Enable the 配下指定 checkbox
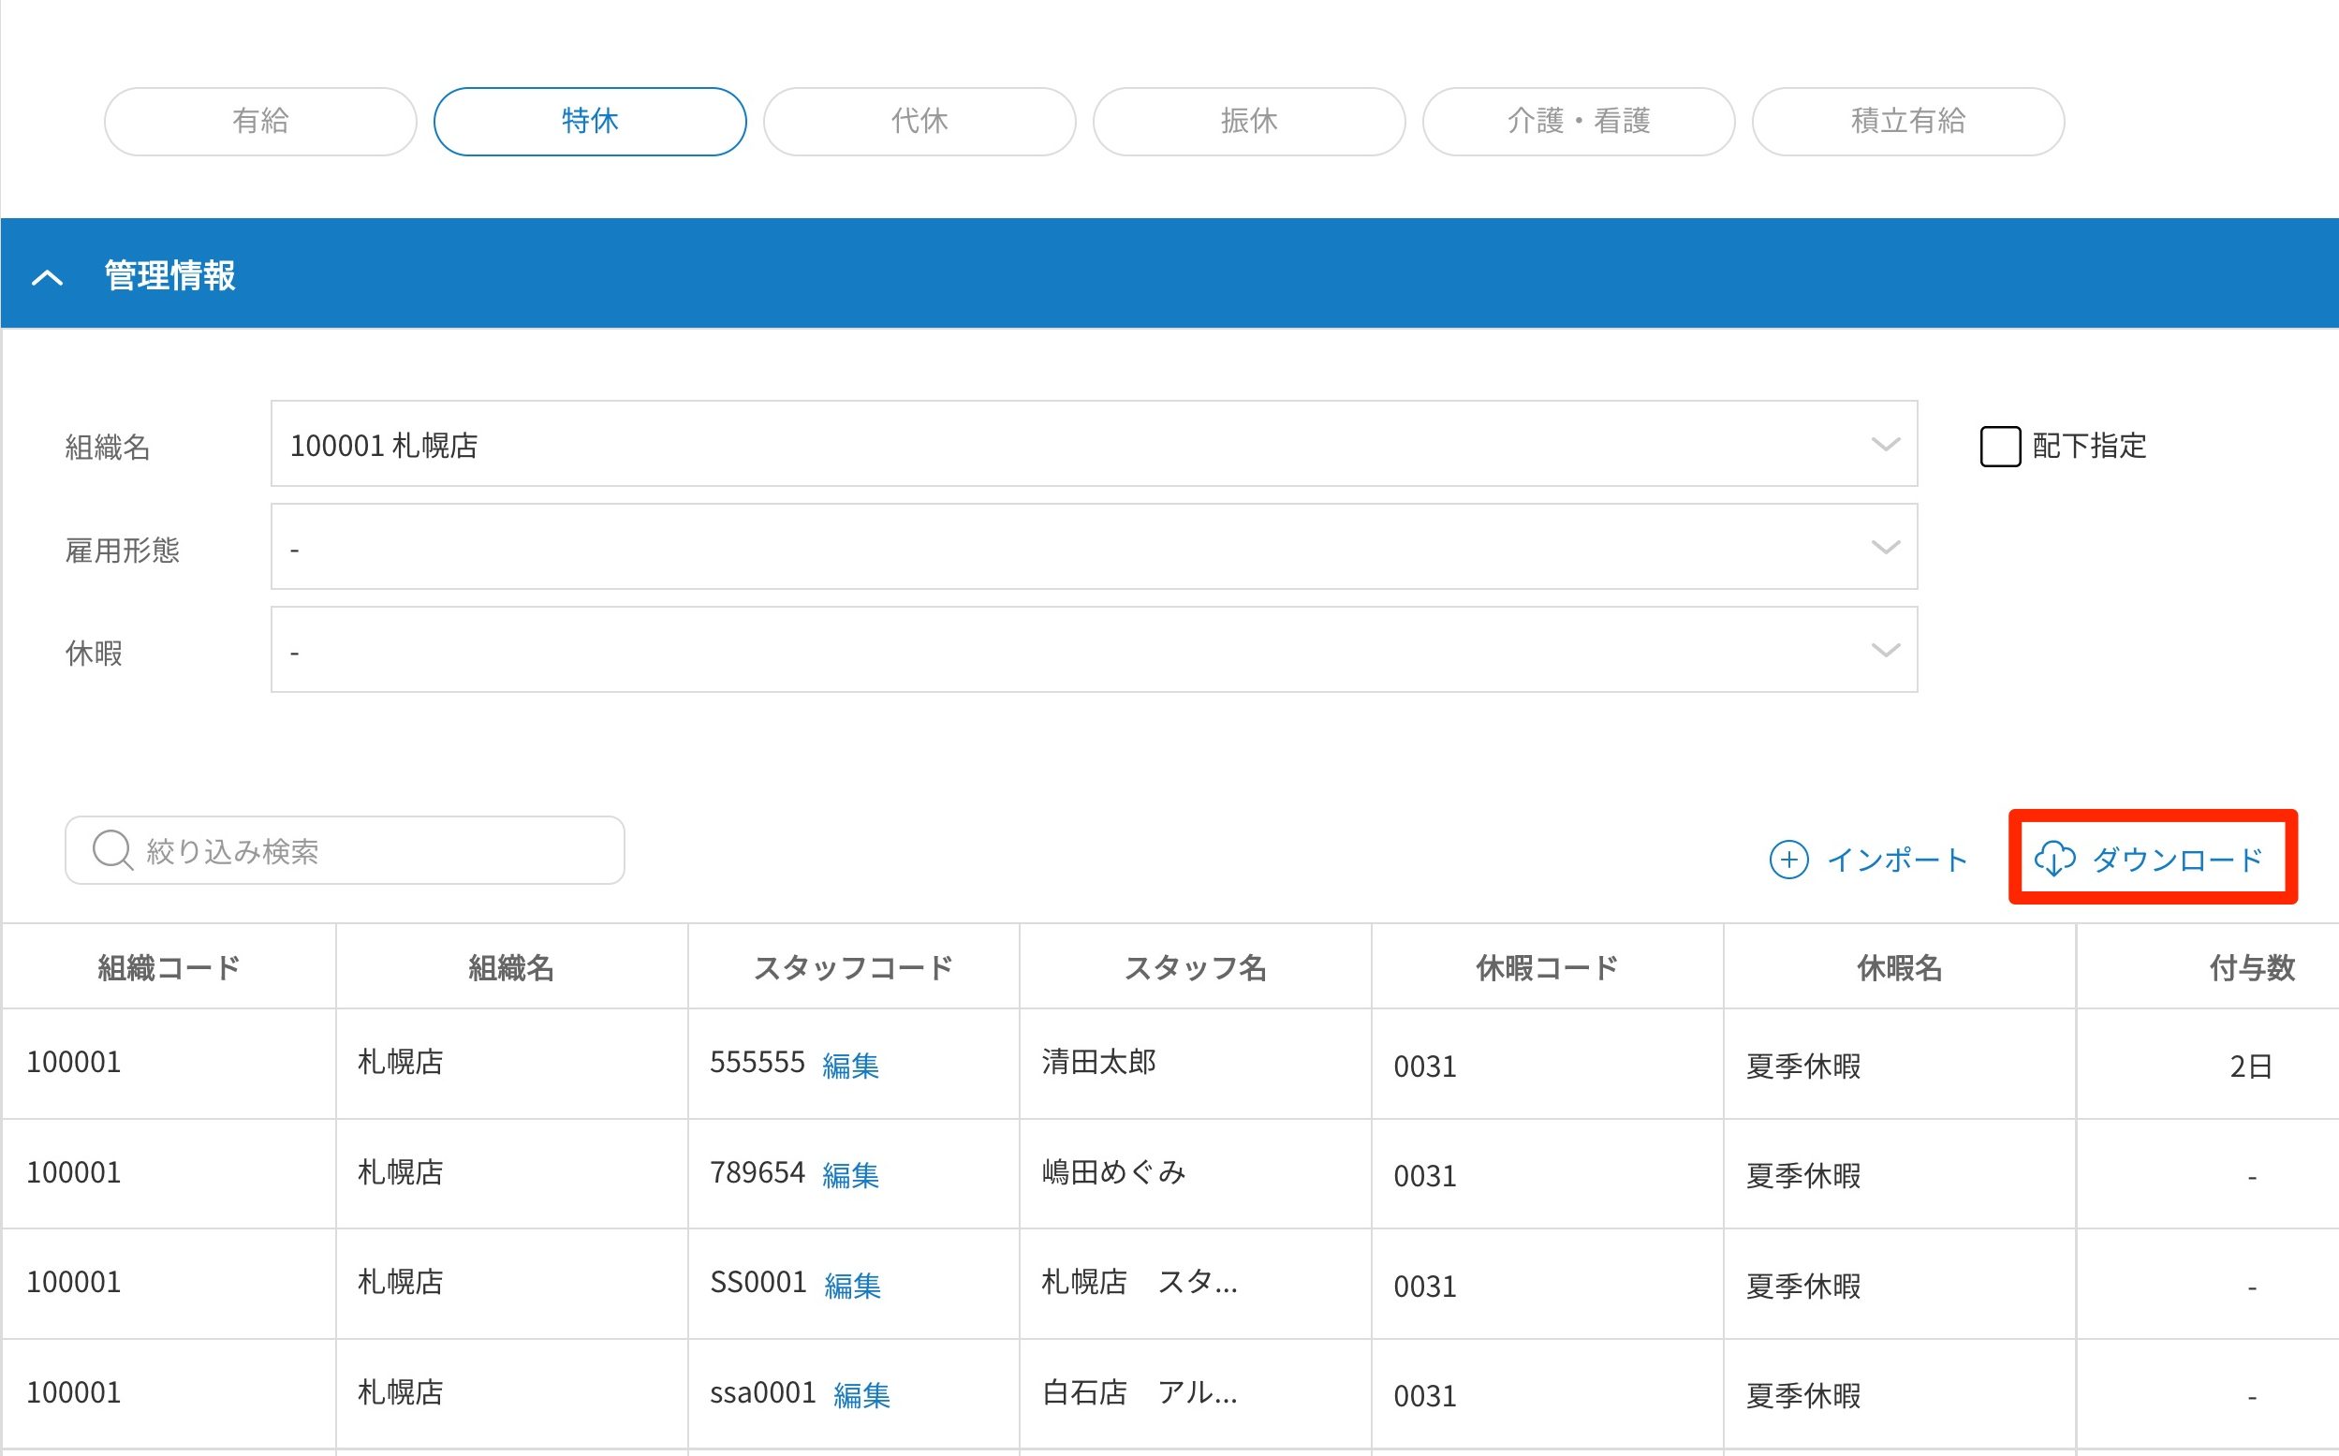 1999,447
